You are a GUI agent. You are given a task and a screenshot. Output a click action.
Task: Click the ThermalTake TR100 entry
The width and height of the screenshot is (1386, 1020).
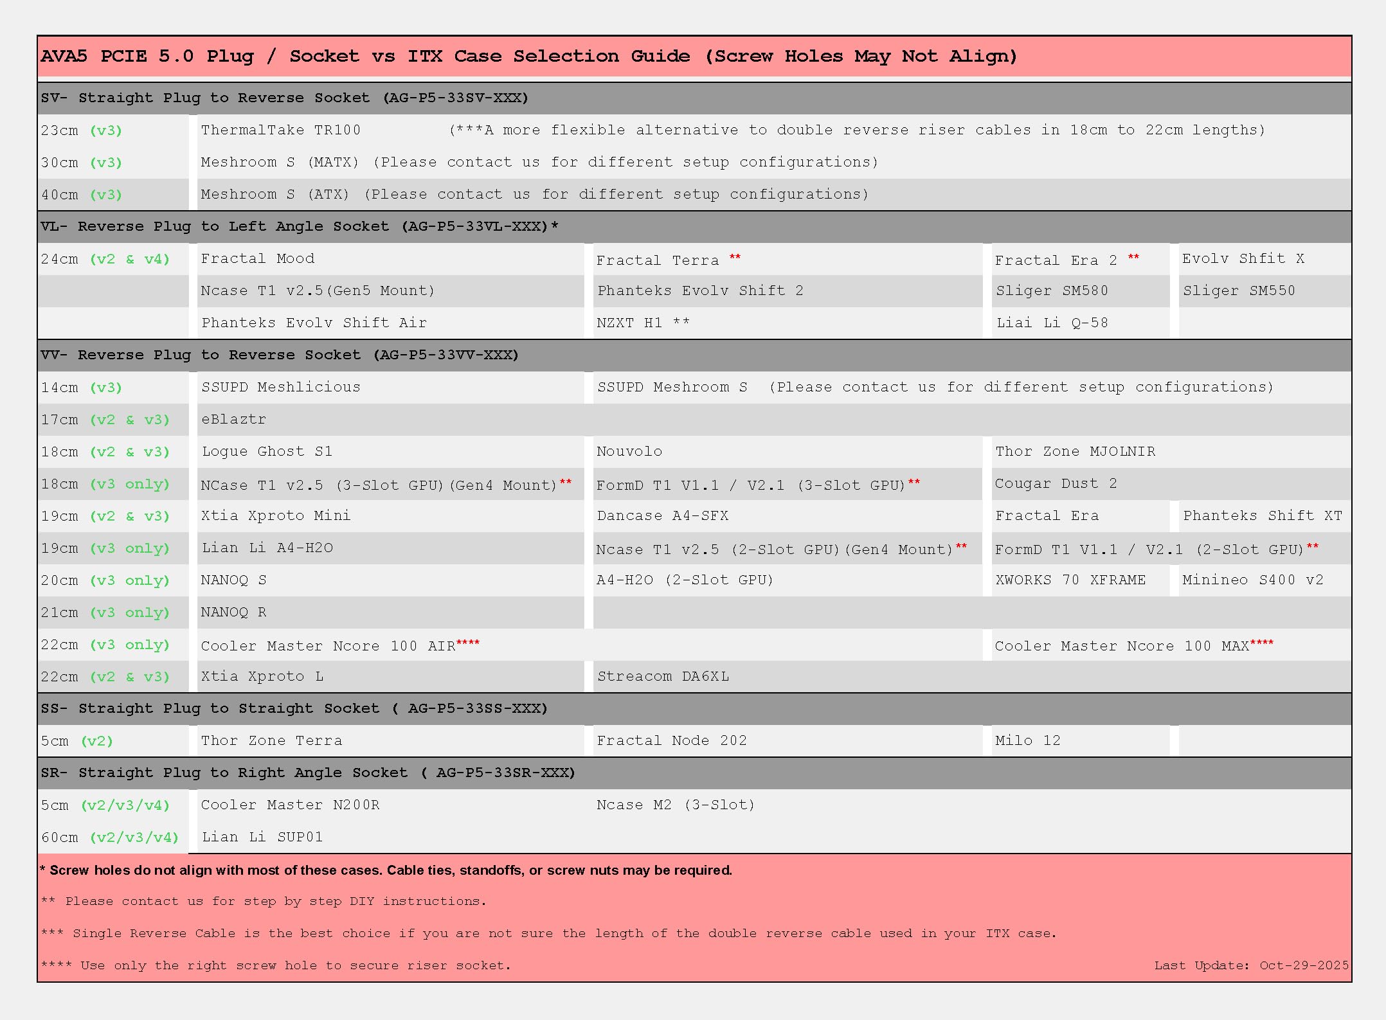click(x=281, y=130)
